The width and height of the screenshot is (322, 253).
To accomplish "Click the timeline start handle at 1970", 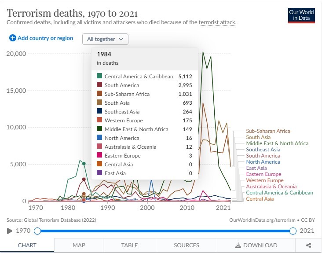I will tap(37, 231).
